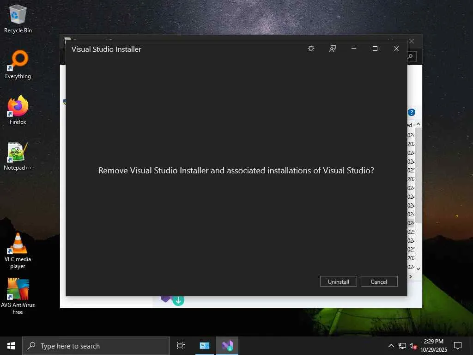The image size is (473, 355).
Task: Click the send feedback icon in the installer
Action: click(x=333, y=49)
